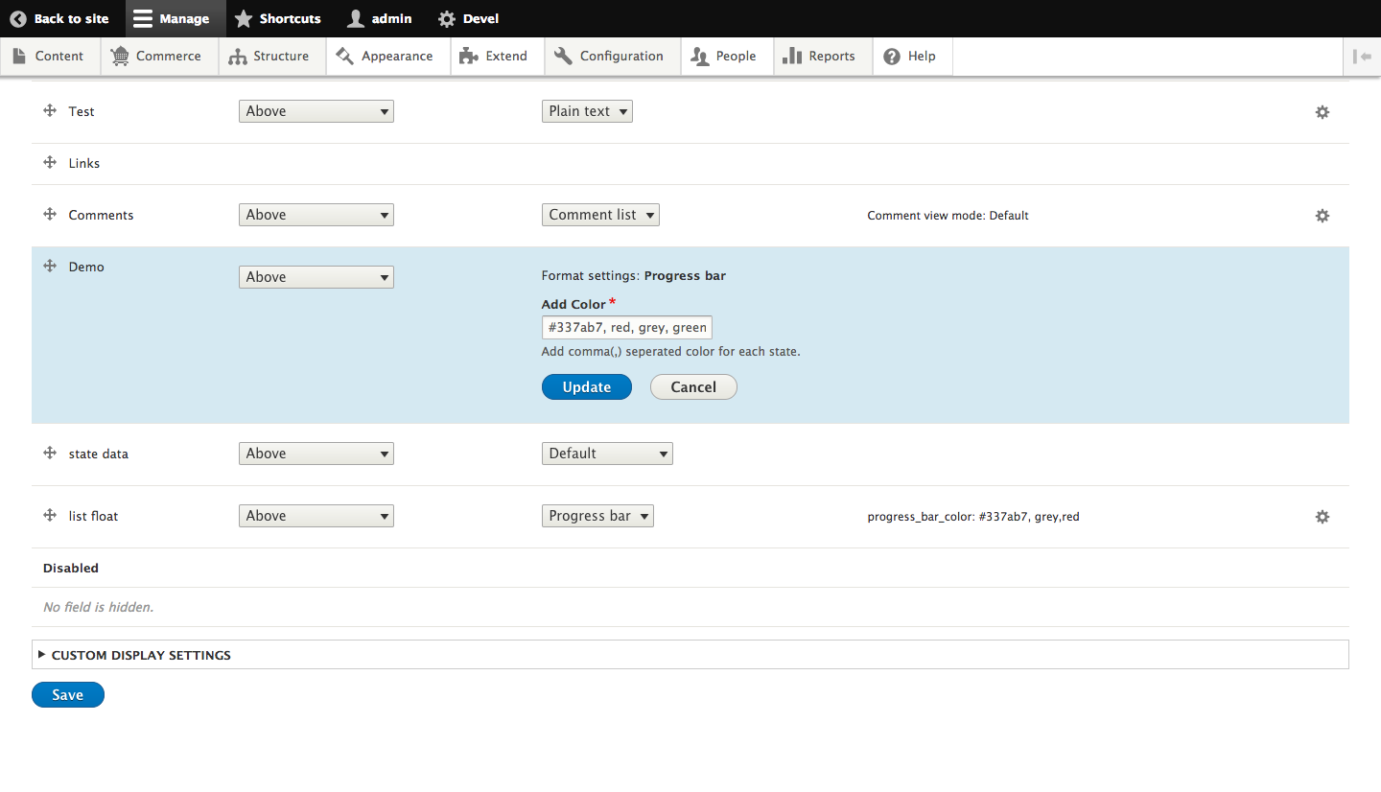Viewport: 1381px width, 792px height.
Task: Grab the drag handle beside Demo
Action: (50, 266)
